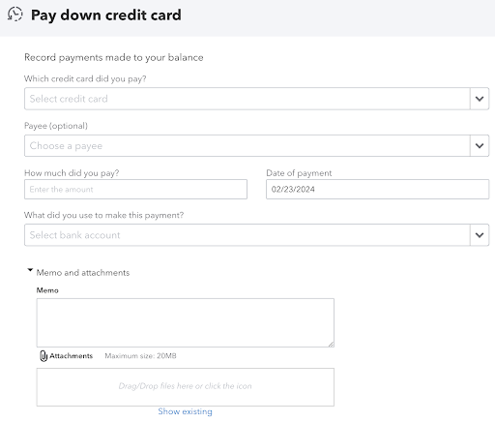Click the paperclip Attachments icon
The width and height of the screenshot is (495, 423).
[44, 356]
